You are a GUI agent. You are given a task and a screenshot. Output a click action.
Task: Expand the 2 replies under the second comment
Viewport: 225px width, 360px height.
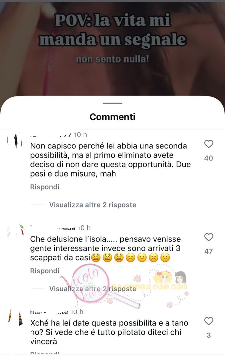(x=93, y=289)
